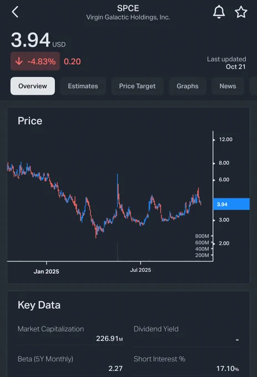
Task: Open Market Capitalization 226.91M row
Action: (x=70, y=334)
